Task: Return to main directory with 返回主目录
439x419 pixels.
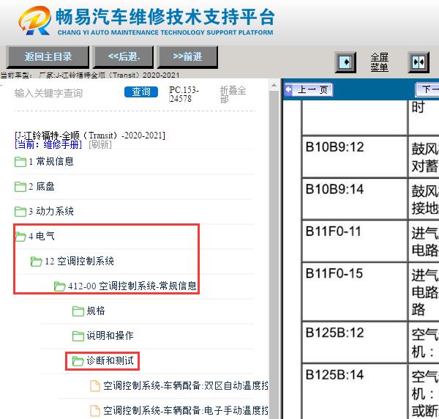Action: (48, 57)
